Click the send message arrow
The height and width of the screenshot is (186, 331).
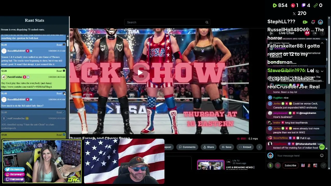coord(323,165)
